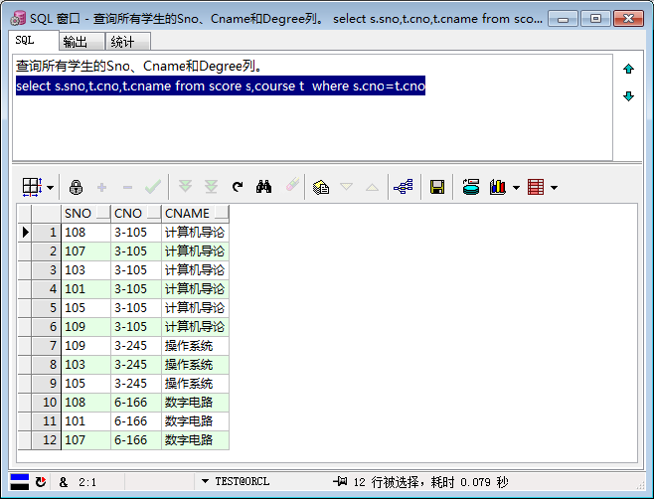Select SNO cell 105 in row 9
Image resolution: width=654 pixels, height=499 pixels.
coord(85,384)
